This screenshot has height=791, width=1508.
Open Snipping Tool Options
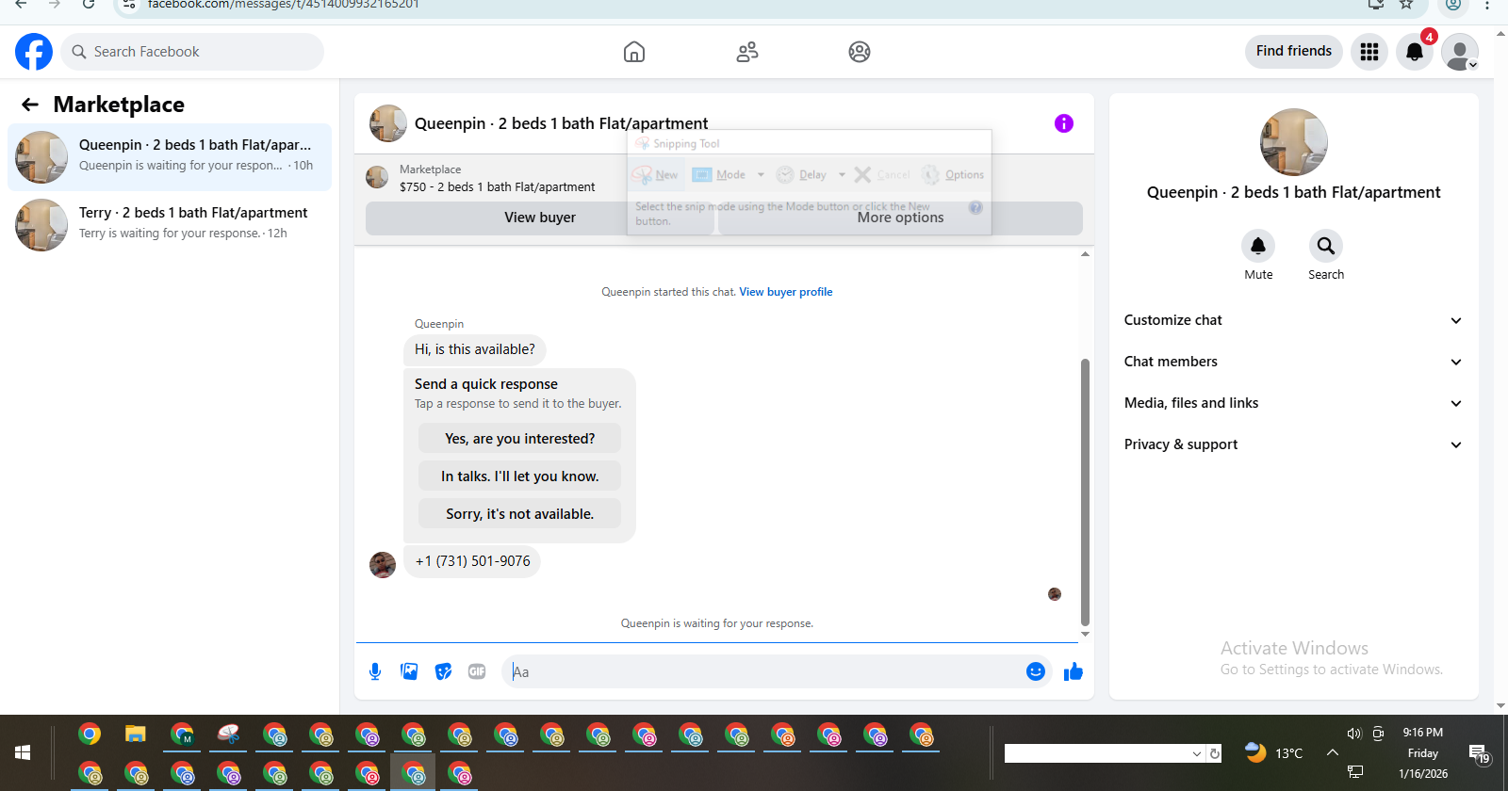click(953, 174)
